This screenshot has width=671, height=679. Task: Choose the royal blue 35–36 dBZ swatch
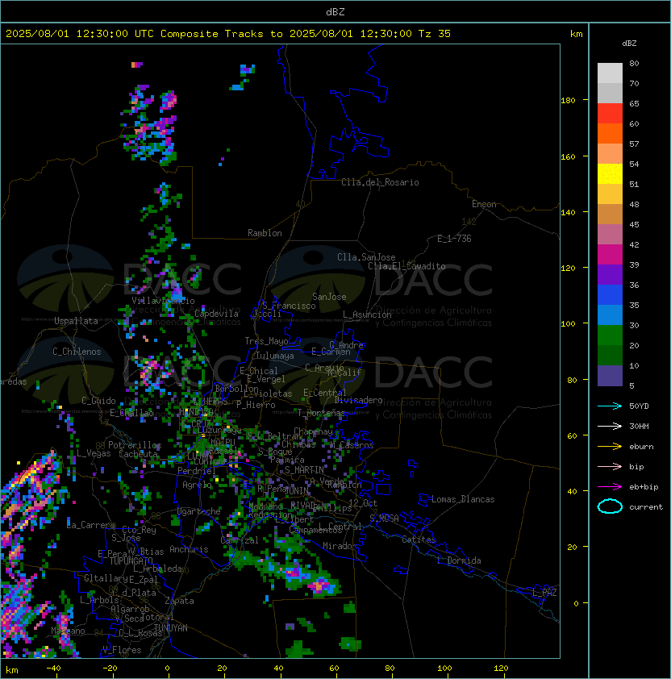(x=610, y=294)
